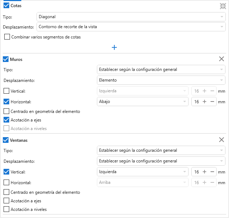Image resolution: width=229 pixels, height=218 pixels.
Task: Click the blue plus icon to add a section
Action: pos(114,47)
